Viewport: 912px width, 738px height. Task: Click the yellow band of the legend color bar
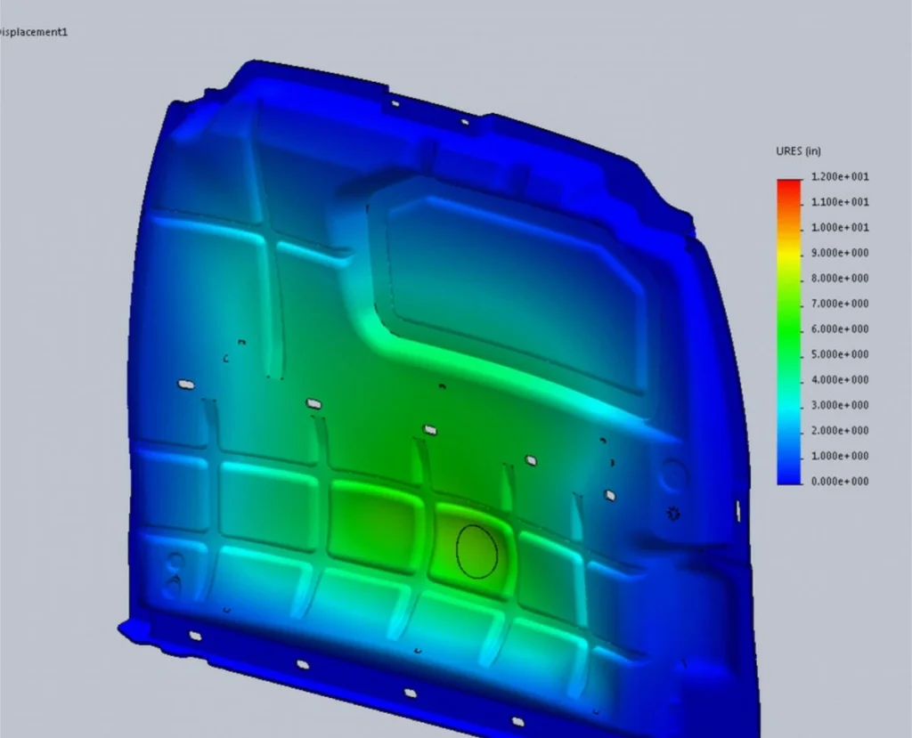click(789, 255)
